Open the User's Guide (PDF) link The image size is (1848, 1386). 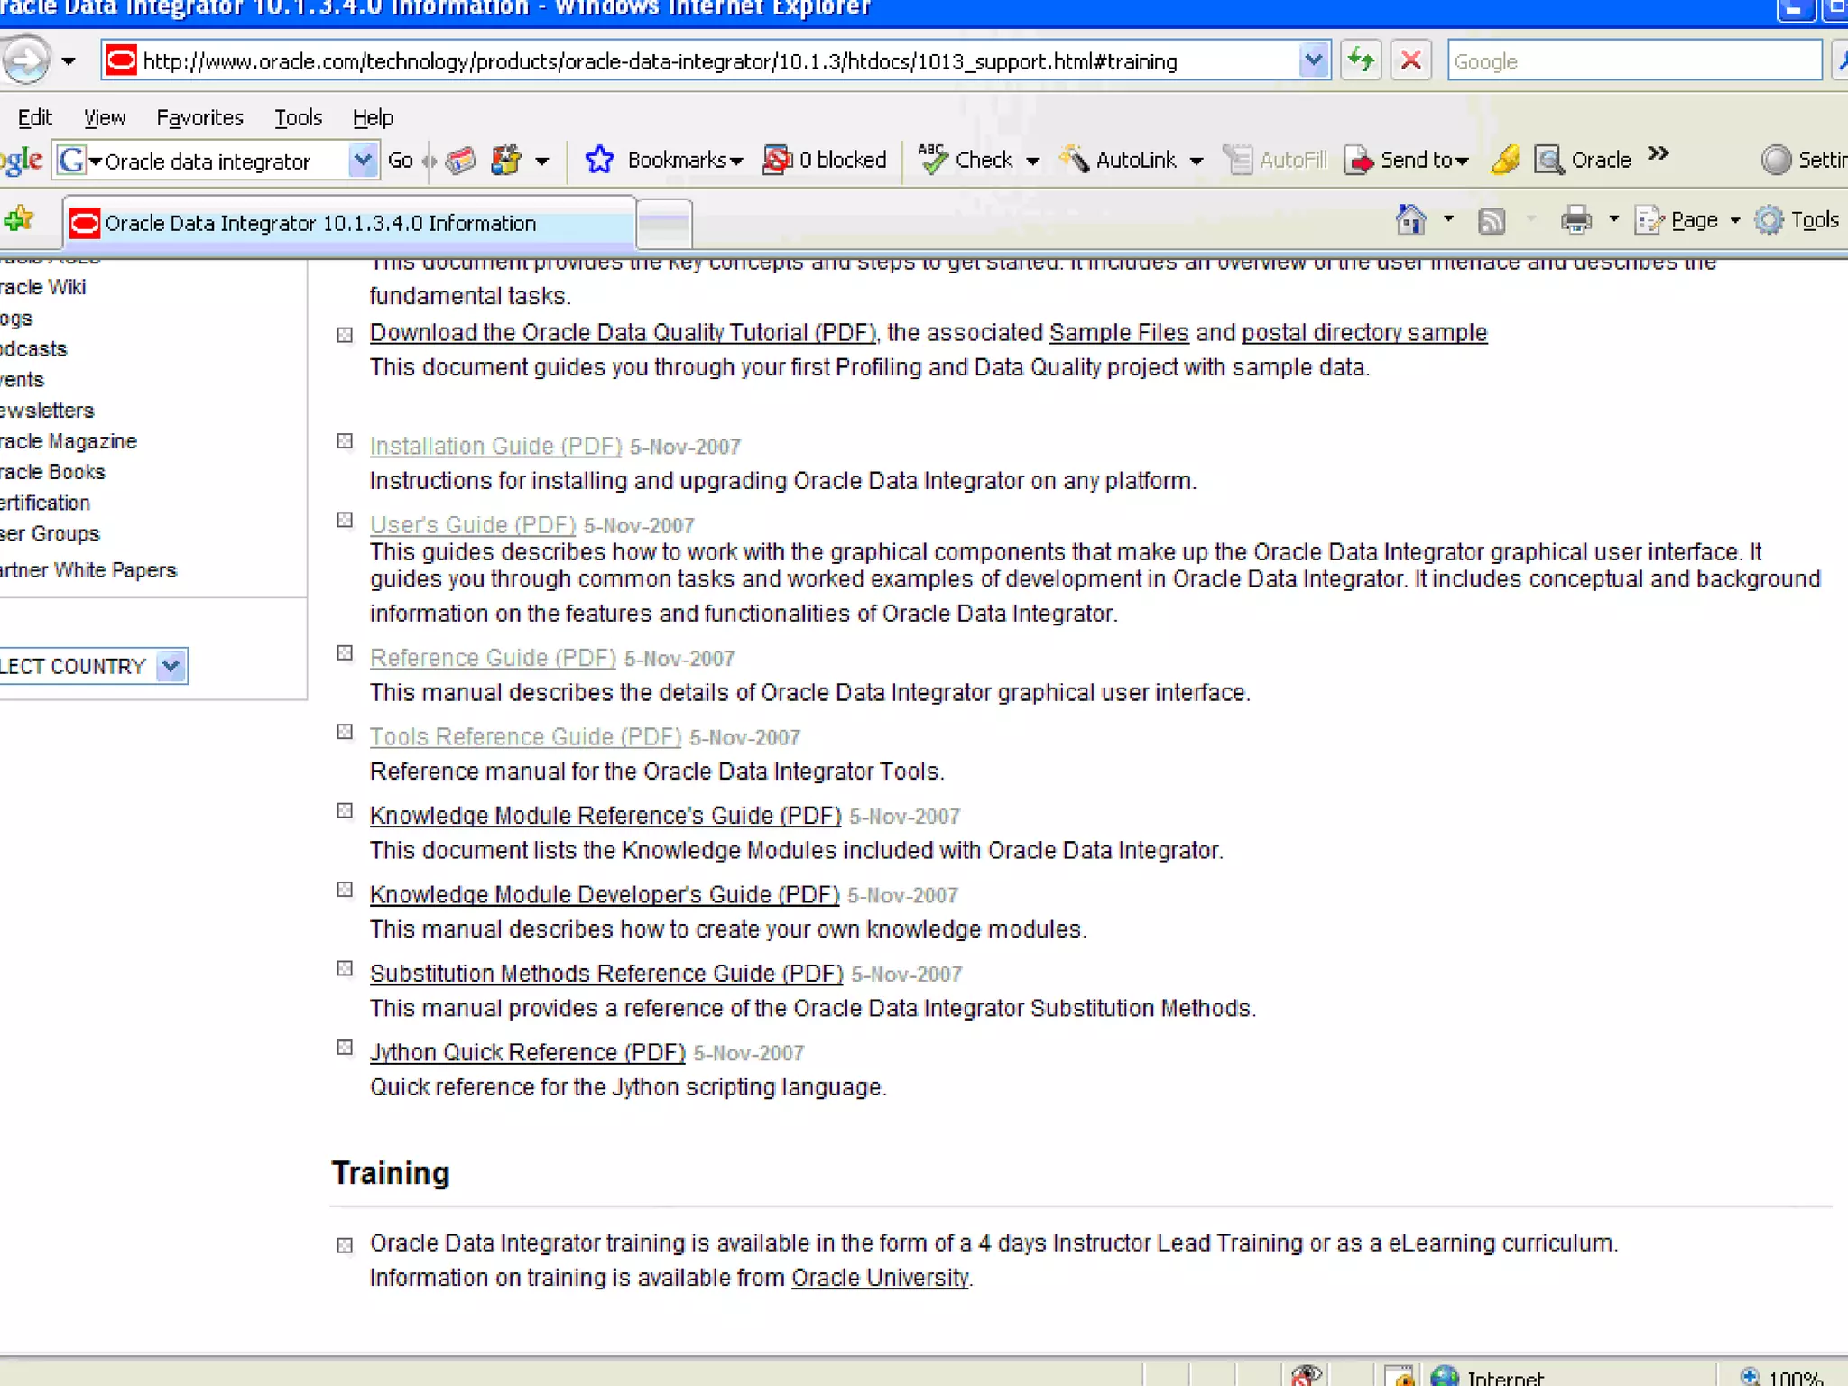[x=473, y=524]
